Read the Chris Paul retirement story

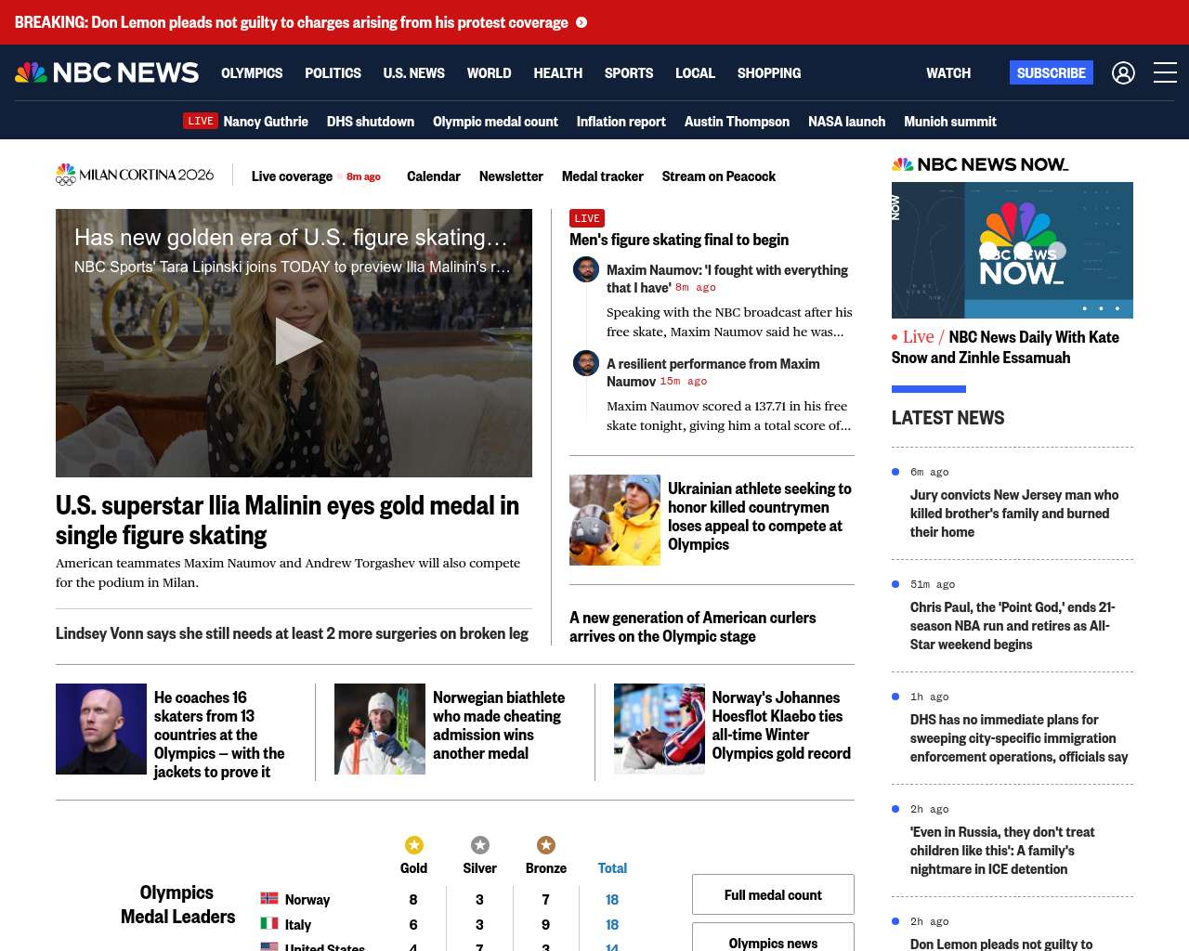(1012, 625)
